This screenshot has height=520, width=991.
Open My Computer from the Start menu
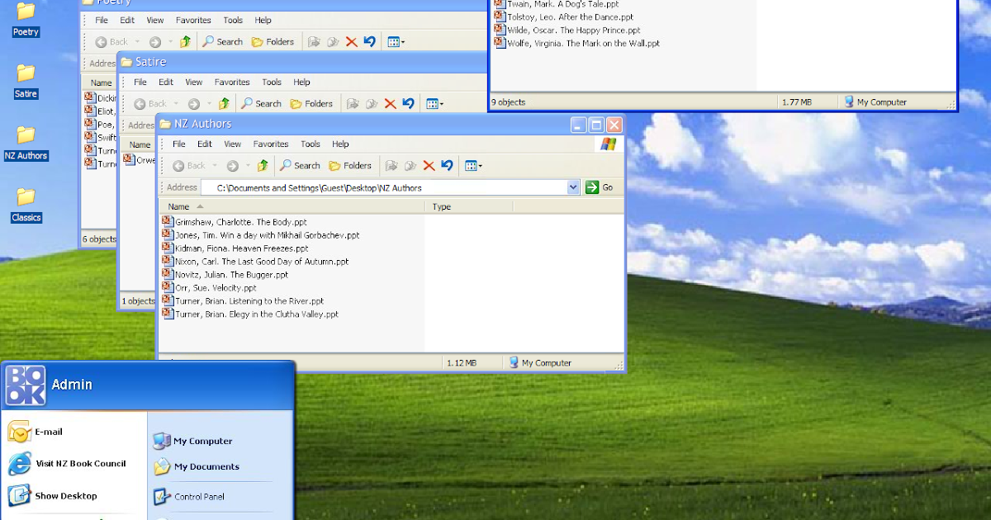[x=201, y=441]
